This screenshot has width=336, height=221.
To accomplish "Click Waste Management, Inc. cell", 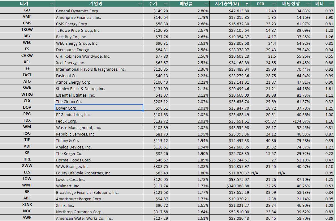I will click(99, 127).
